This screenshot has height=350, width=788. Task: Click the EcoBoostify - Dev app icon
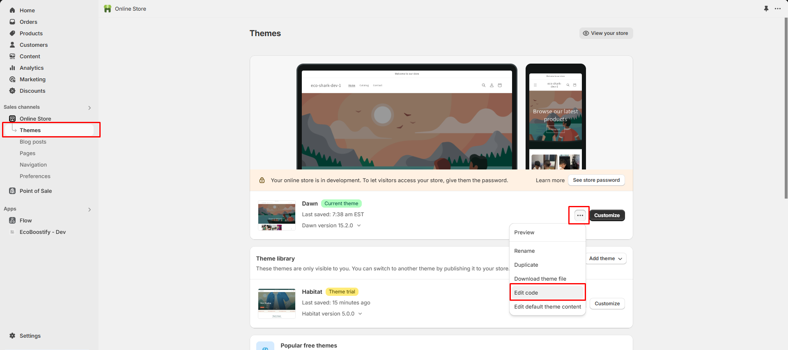click(12, 232)
